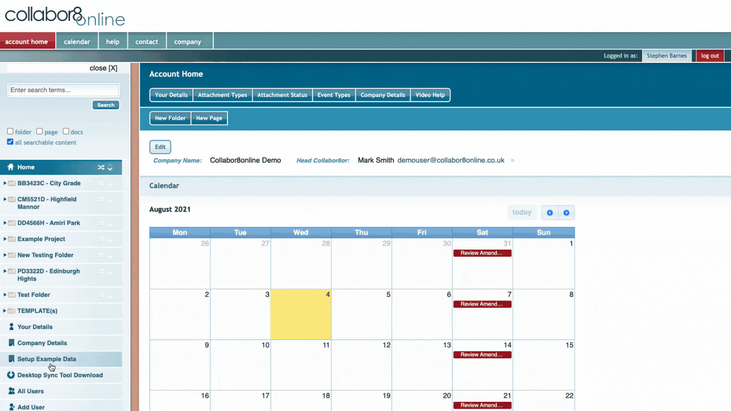The image size is (731, 411).
Task: Open Video Help
Action: [x=430, y=95]
